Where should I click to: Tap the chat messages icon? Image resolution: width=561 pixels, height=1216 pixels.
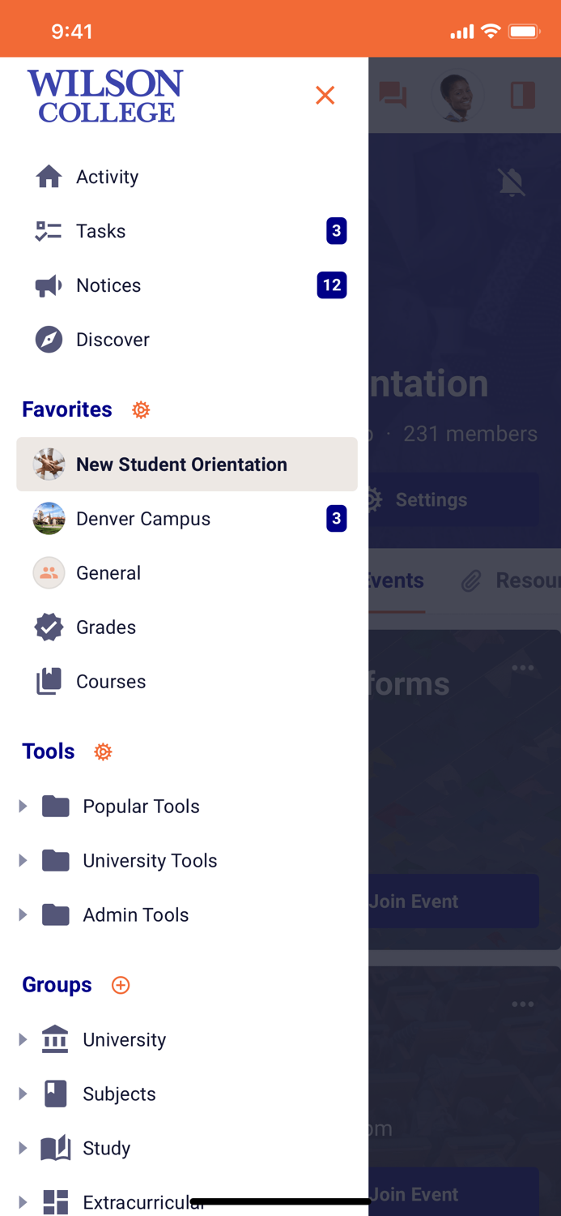393,96
